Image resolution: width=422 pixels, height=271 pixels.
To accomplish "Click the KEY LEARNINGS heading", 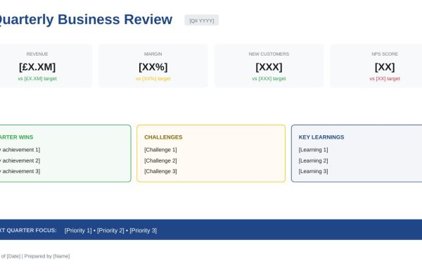I will (321, 137).
